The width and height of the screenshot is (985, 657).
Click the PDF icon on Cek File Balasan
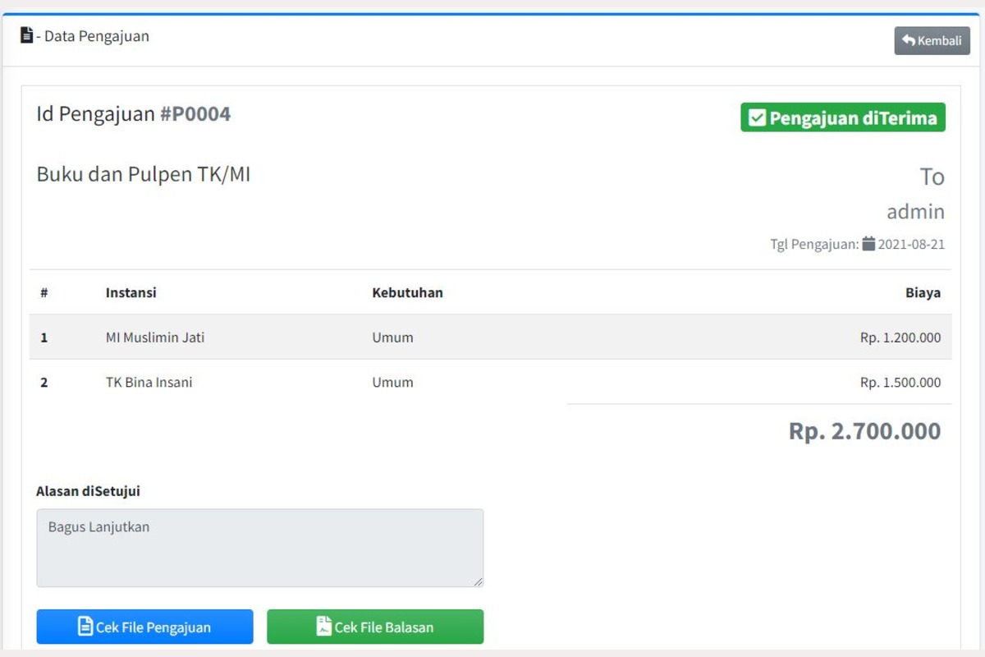click(324, 627)
